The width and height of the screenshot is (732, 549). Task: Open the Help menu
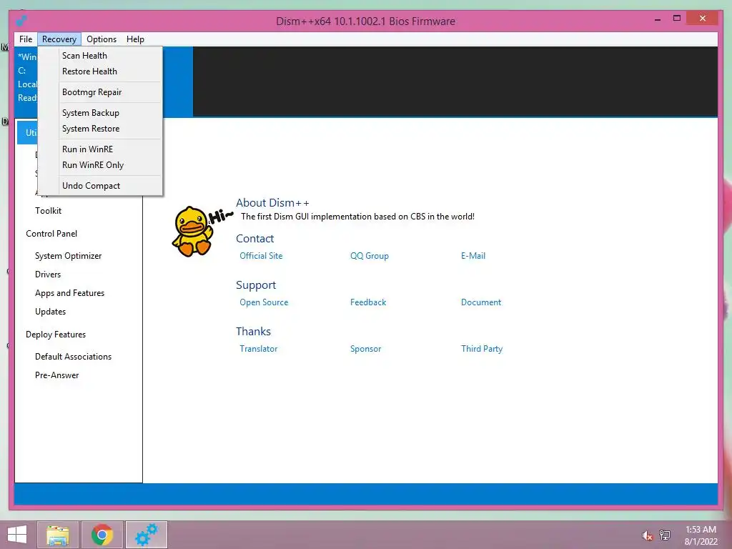point(135,39)
